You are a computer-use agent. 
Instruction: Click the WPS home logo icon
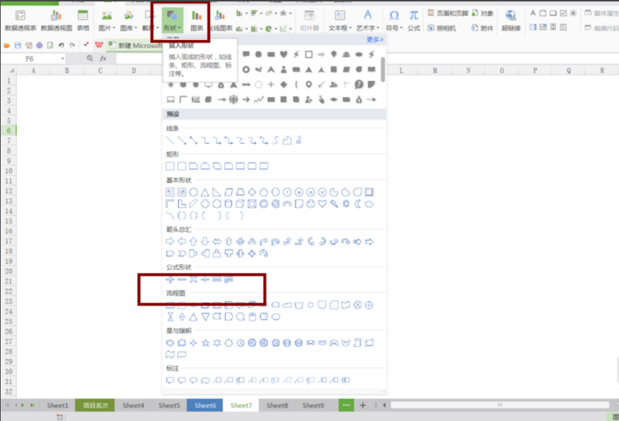99,45
